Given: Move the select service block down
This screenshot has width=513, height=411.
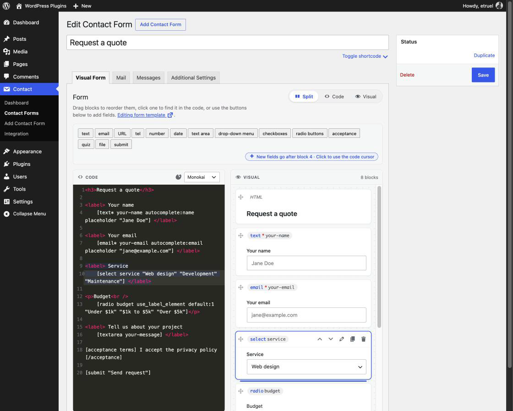Looking at the screenshot, I should coord(331,339).
